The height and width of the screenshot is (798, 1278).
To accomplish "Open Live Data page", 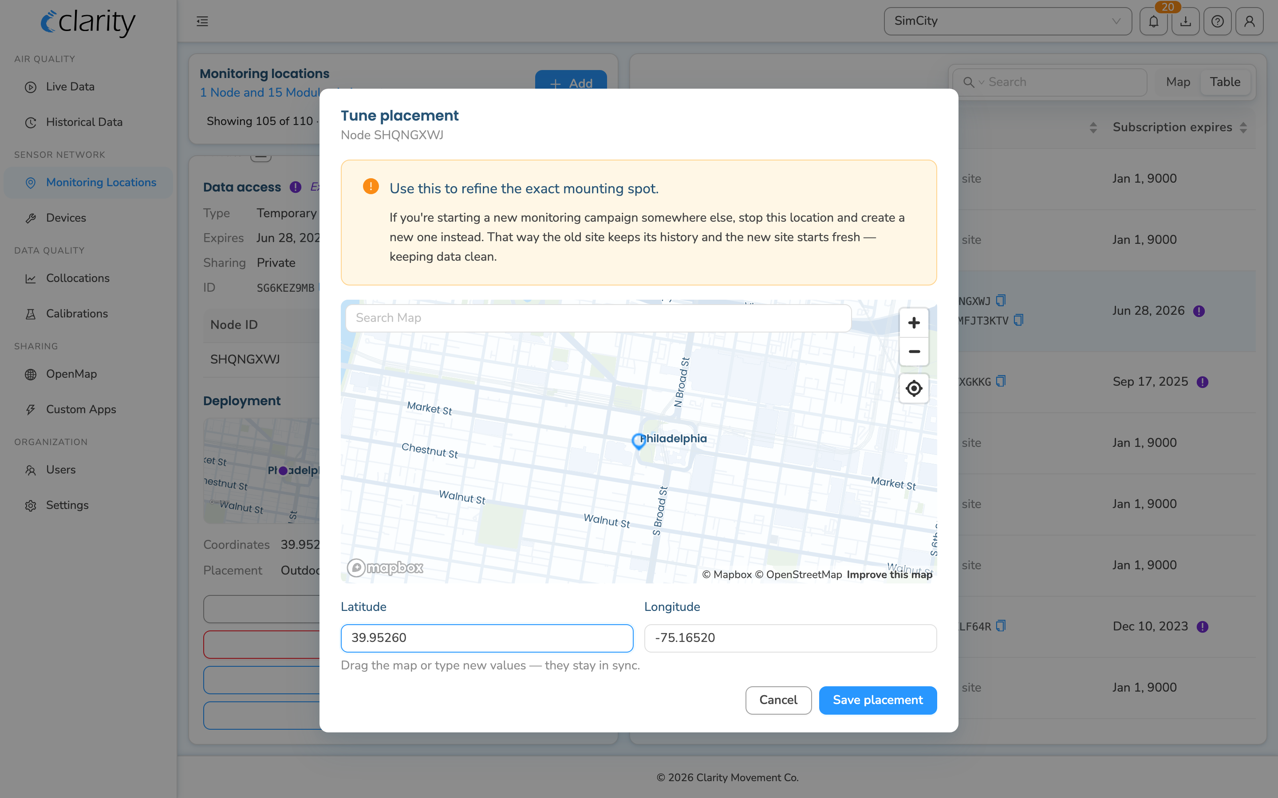I will tap(70, 86).
